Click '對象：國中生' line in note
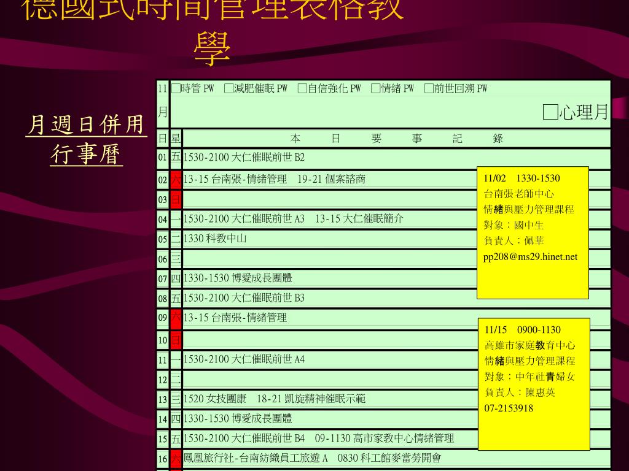Screen dimensions: 629x471 click(x=514, y=225)
